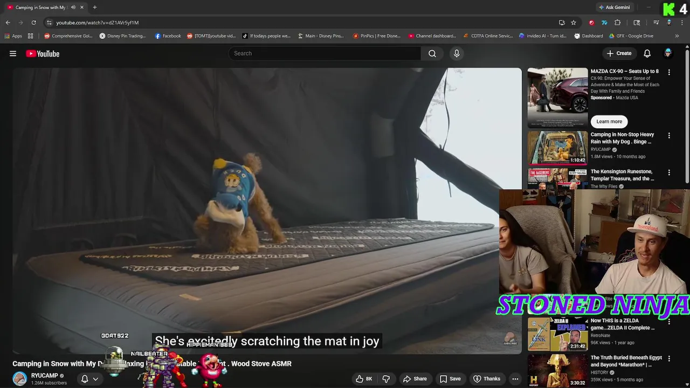Image resolution: width=690 pixels, height=388 pixels.
Task: View site information icon in the address bar
Action: click(x=49, y=23)
